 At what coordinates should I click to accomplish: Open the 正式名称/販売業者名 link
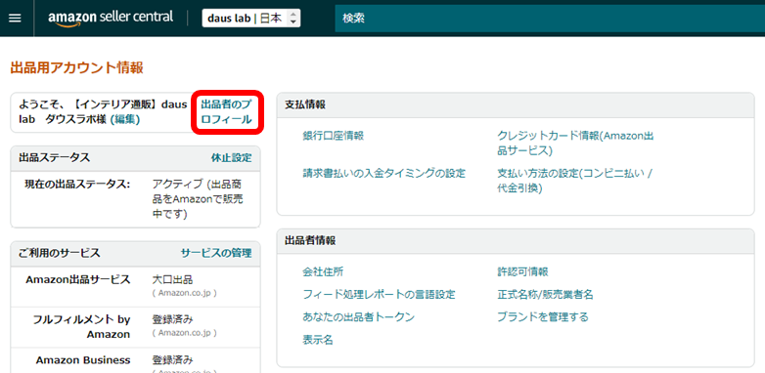pyautogui.click(x=545, y=294)
